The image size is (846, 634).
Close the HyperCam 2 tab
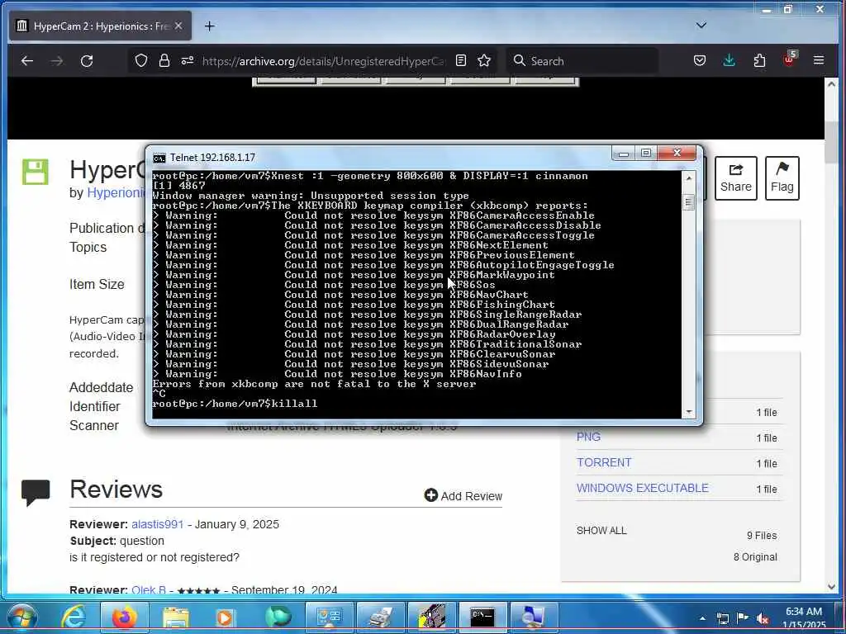point(178,26)
